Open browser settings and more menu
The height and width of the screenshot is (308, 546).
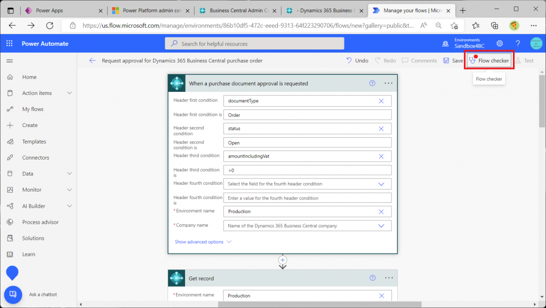533,26
